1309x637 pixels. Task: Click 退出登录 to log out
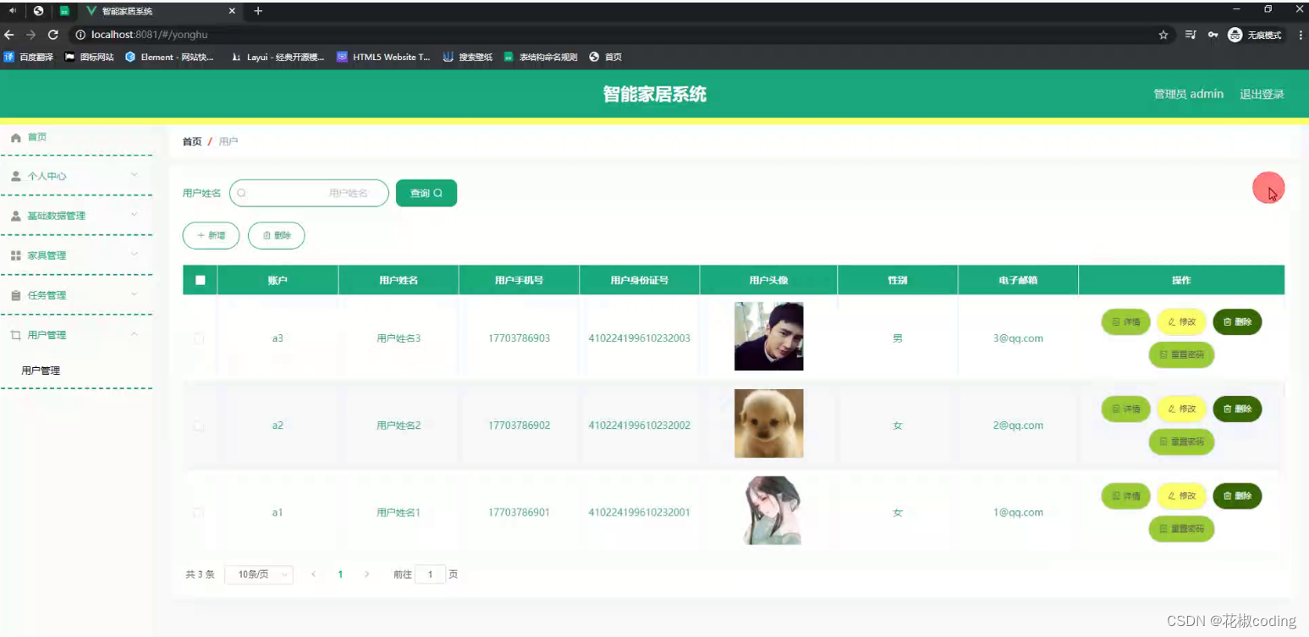pos(1262,94)
